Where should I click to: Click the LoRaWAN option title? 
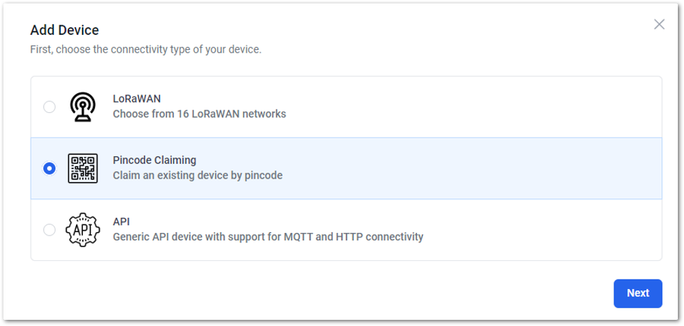(136, 99)
